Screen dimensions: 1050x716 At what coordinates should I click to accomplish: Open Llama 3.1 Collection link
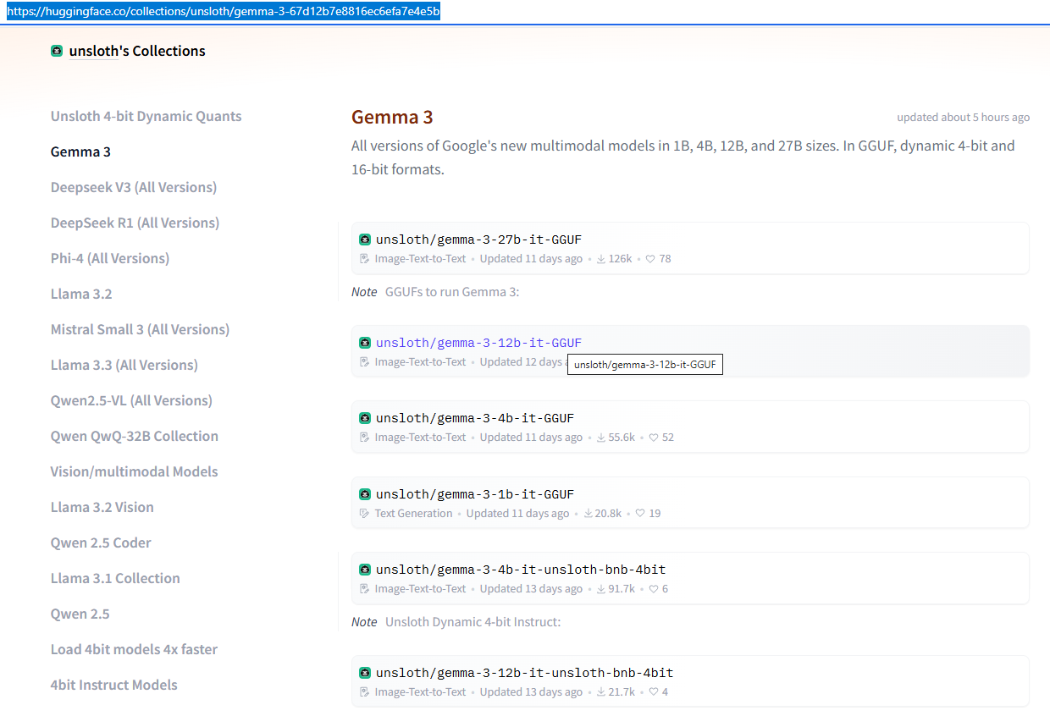(115, 578)
